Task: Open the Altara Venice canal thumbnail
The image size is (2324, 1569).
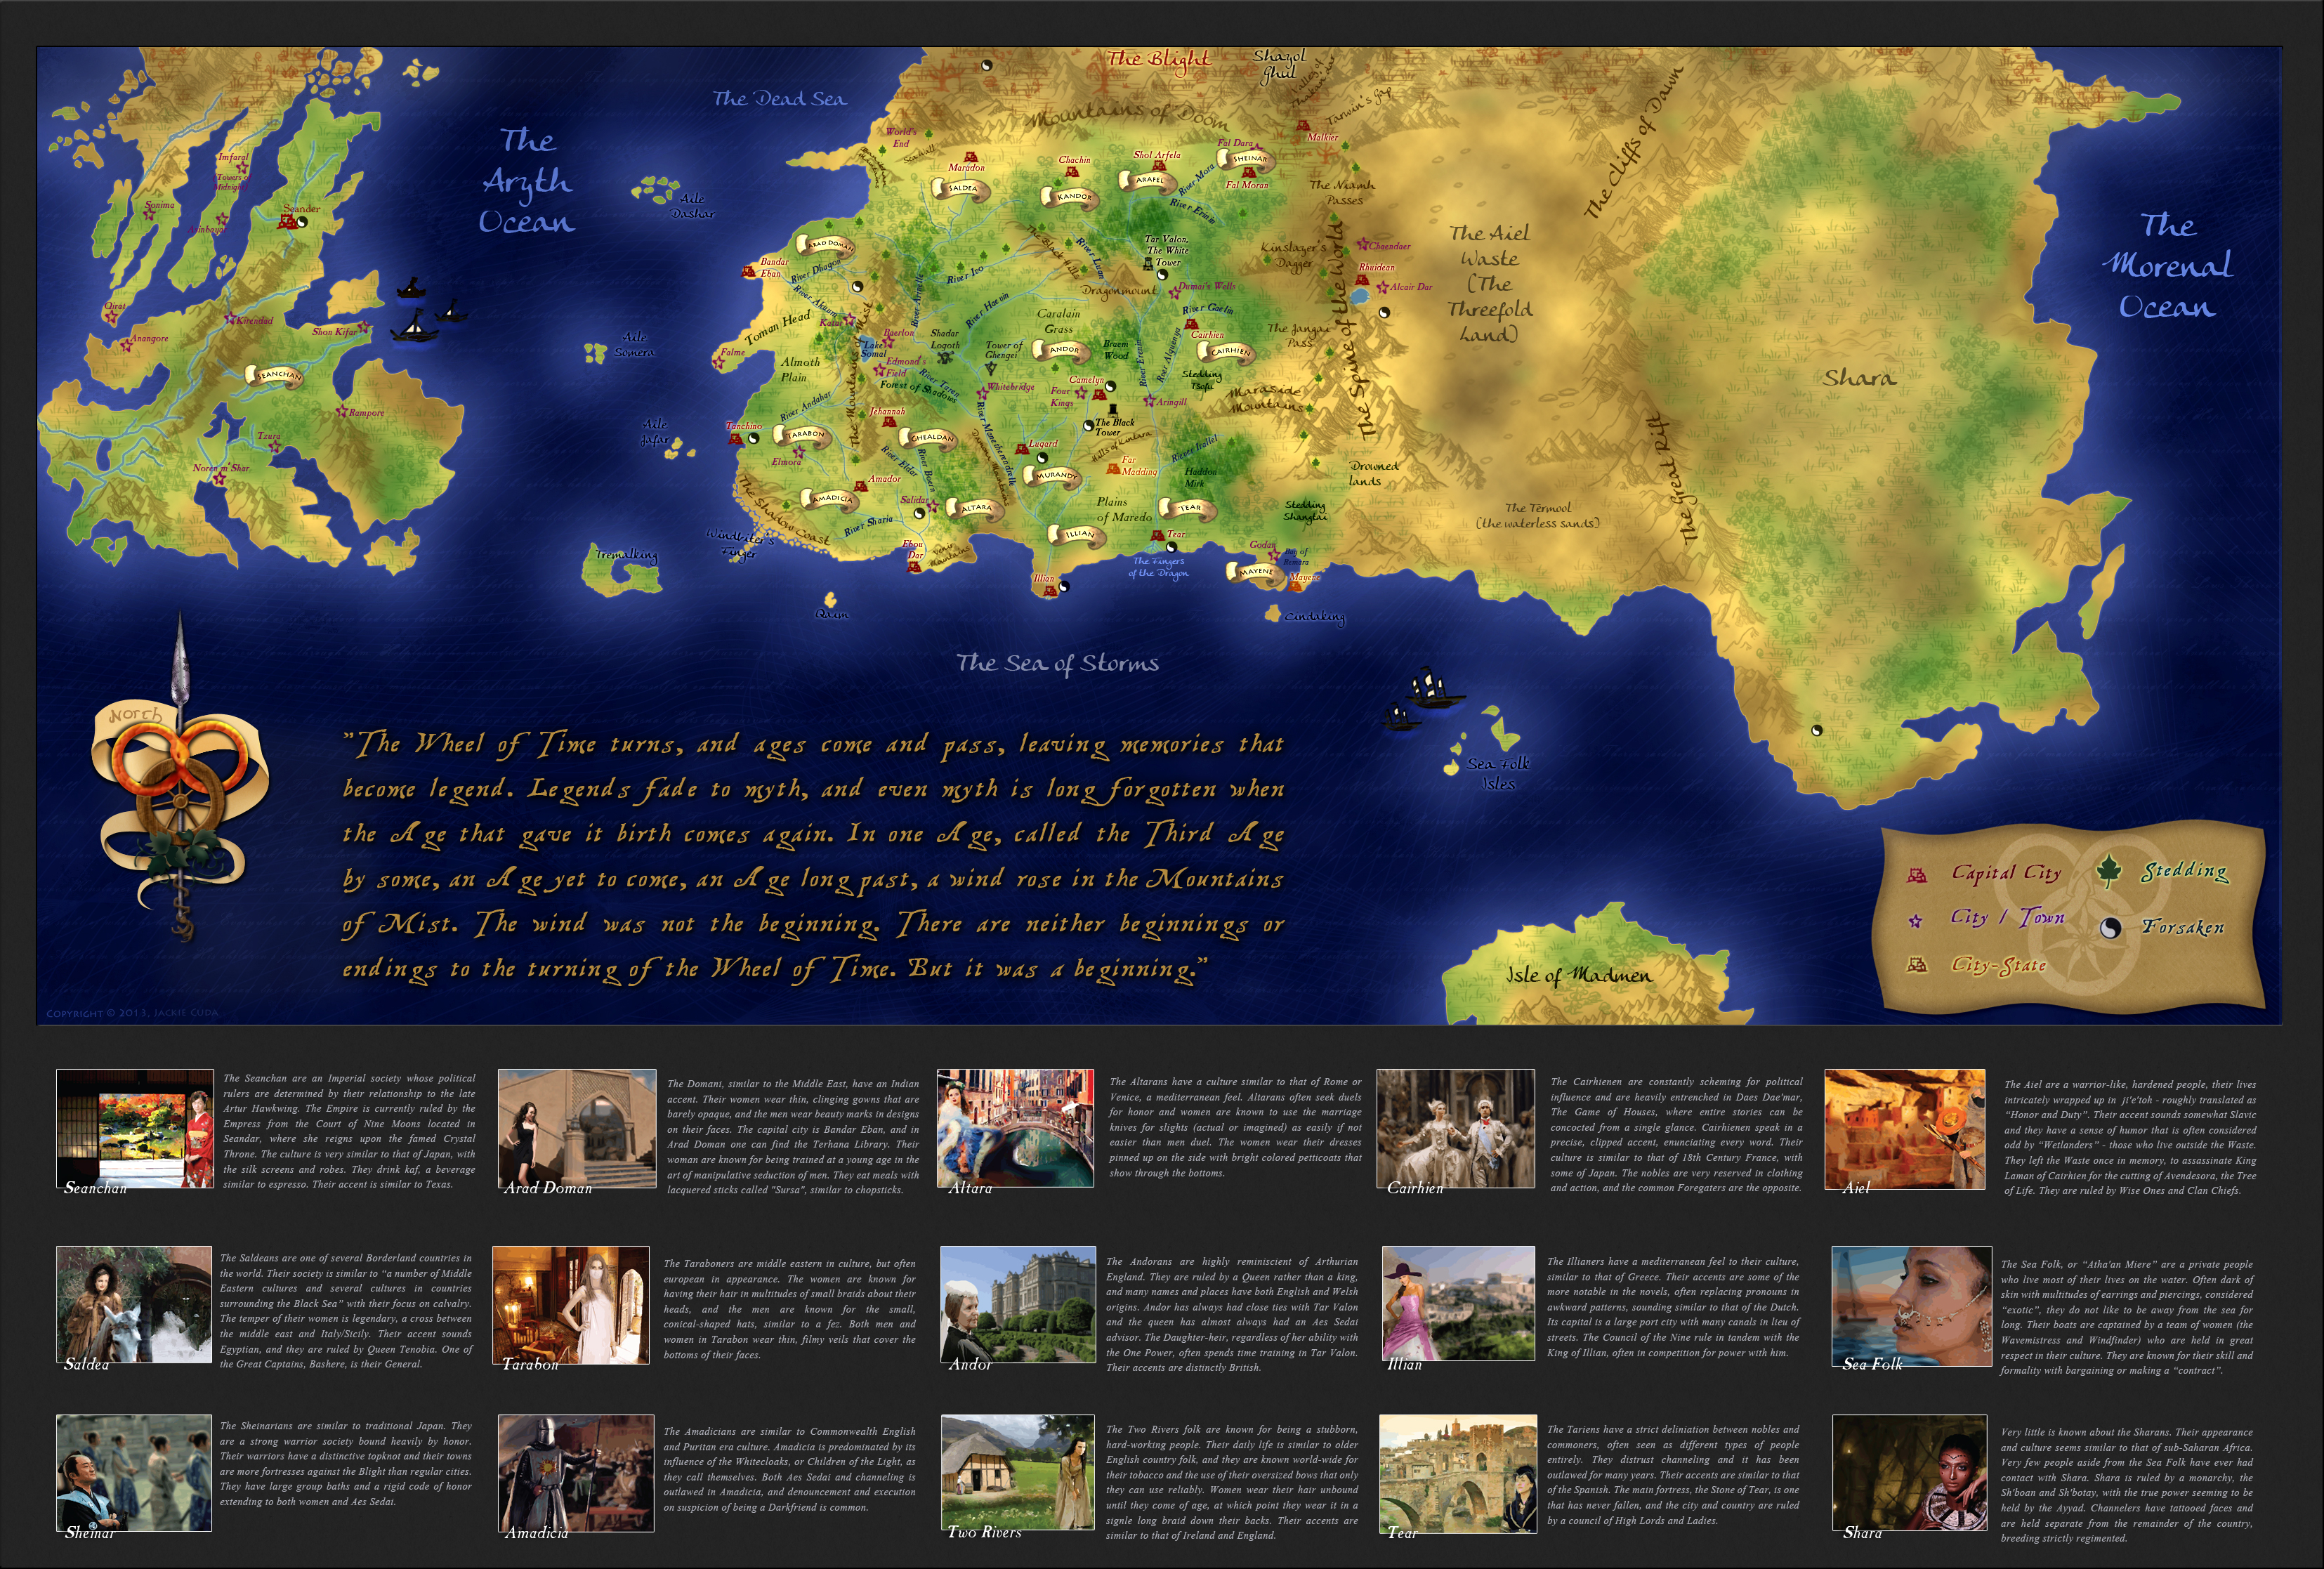Action: pyautogui.click(x=1015, y=1128)
